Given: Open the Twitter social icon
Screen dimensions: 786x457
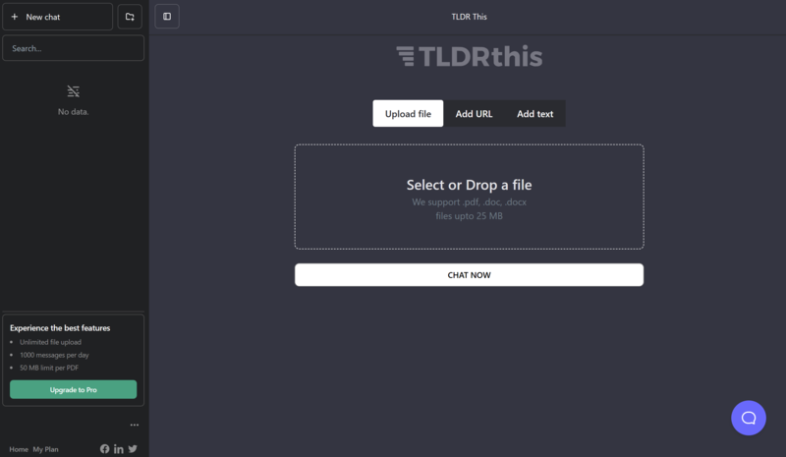Looking at the screenshot, I should [x=133, y=449].
